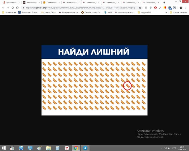
Task: Close the 'оранжевый' tab
Action: click(19, 3)
